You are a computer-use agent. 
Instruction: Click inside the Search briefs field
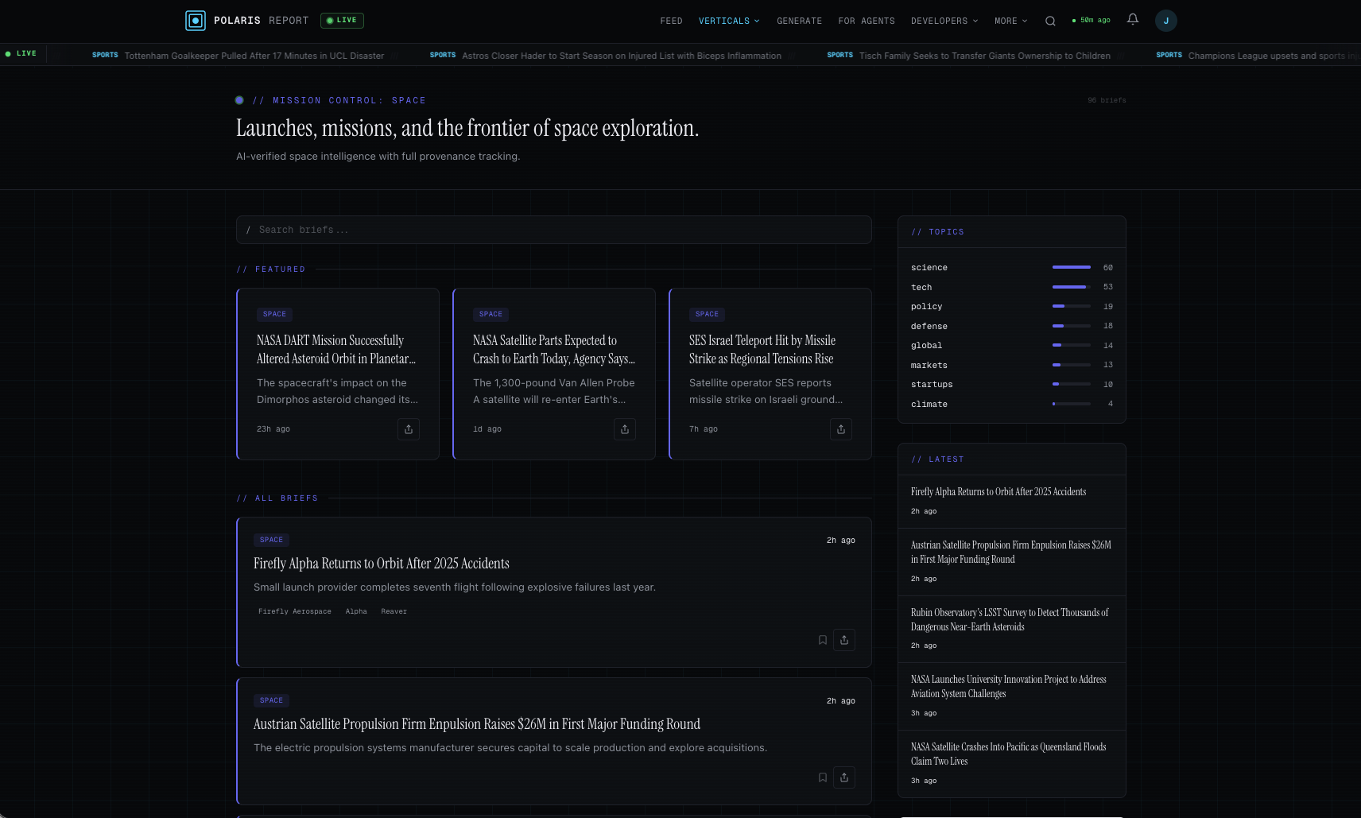(x=554, y=230)
